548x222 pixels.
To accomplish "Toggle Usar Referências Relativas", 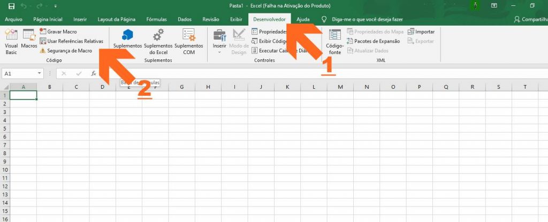I will tap(71, 41).
